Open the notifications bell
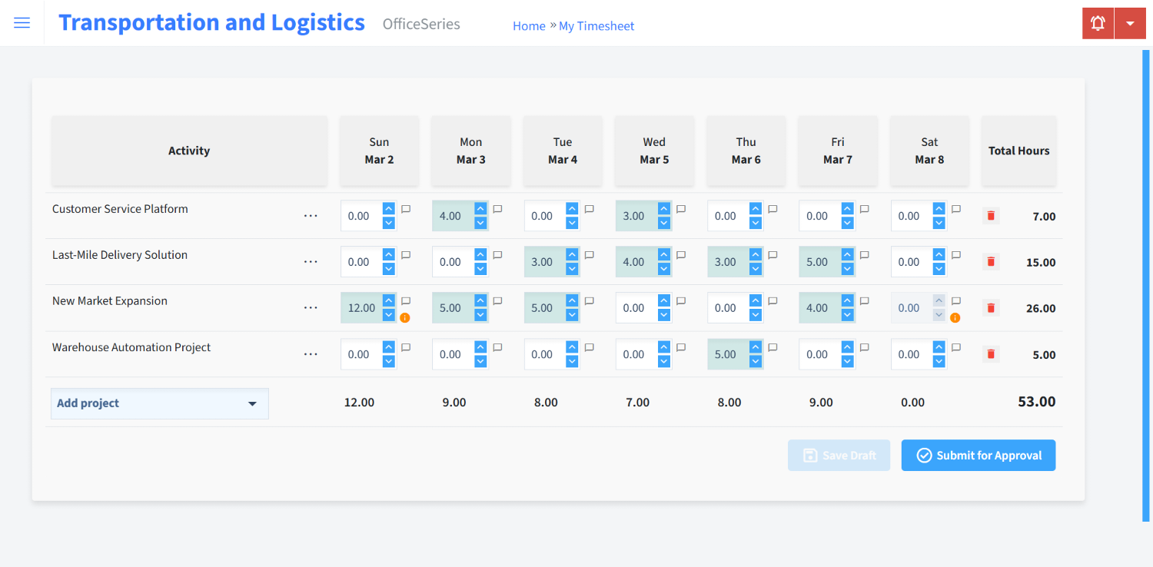 [1097, 22]
